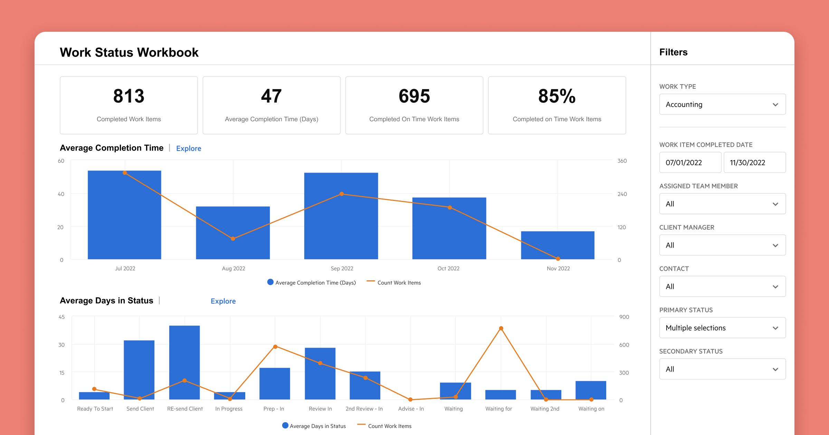
Task: Open Primary Status Multiple selections dropdown
Action: 722,328
